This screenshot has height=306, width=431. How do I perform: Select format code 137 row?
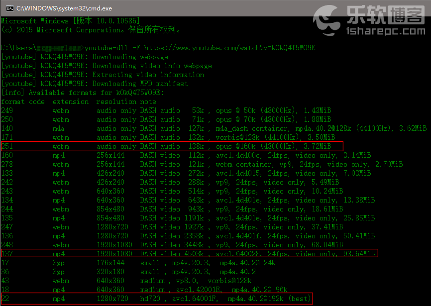click(x=189, y=254)
